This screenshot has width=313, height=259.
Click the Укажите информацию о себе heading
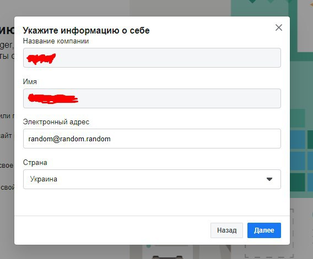click(x=86, y=30)
